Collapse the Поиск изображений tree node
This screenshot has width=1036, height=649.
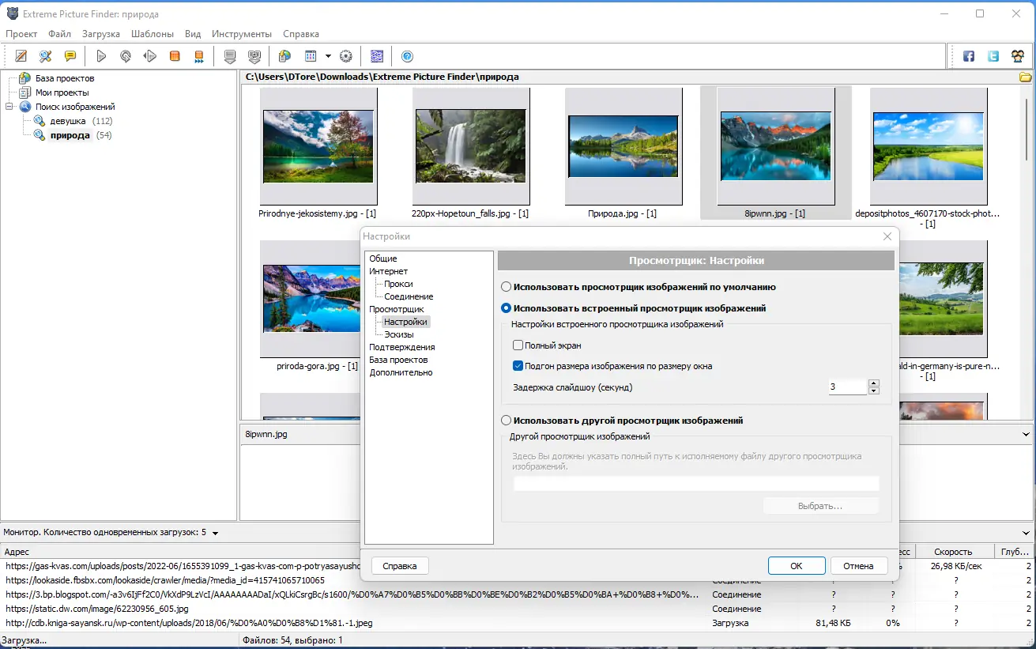tap(9, 107)
